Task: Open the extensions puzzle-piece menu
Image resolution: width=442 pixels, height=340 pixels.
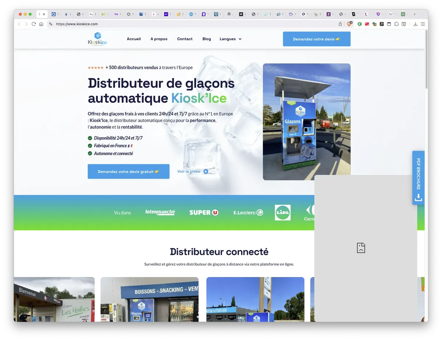Action: click(396, 24)
